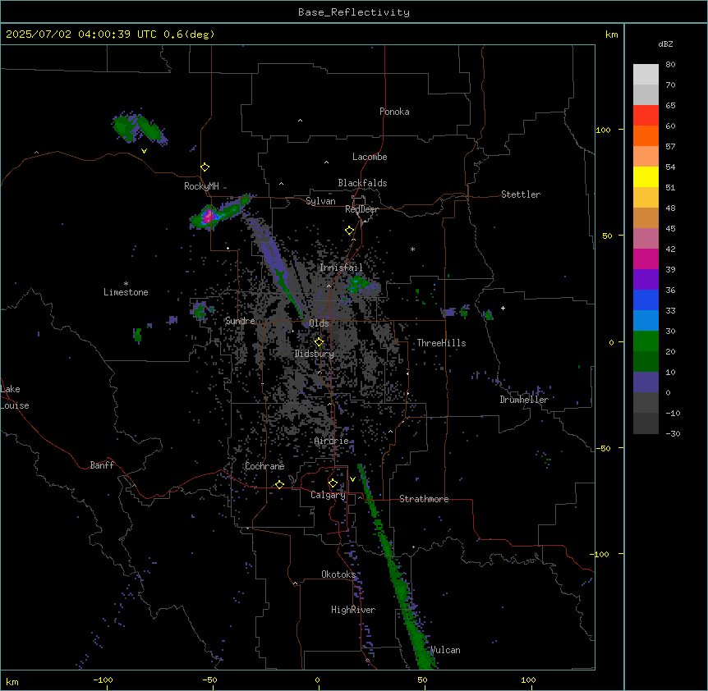
Task: Select the Airdrie label
Action: coord(332,441)
